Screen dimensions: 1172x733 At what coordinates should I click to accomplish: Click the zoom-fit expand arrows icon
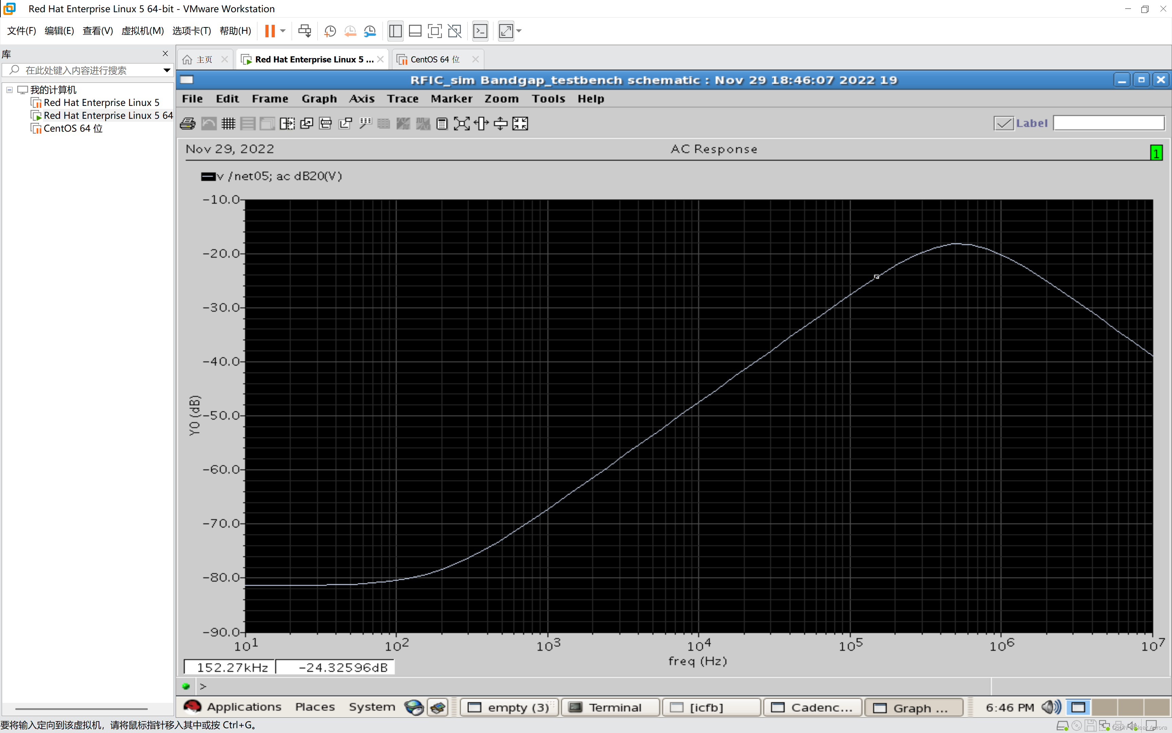[462, 124]
